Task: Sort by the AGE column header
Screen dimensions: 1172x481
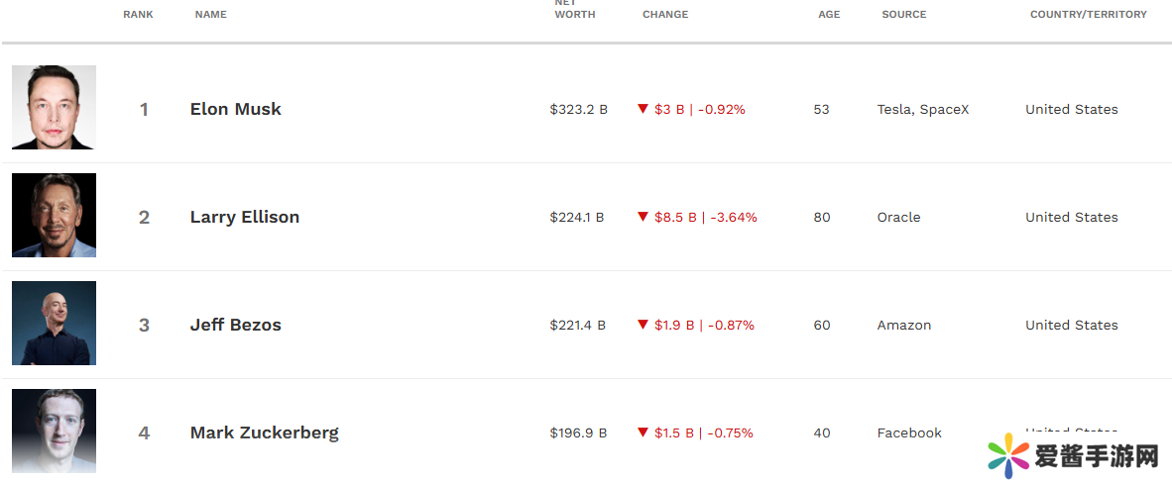Action: tap(828, 15)
